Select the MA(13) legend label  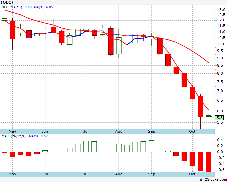coord(16,7)
